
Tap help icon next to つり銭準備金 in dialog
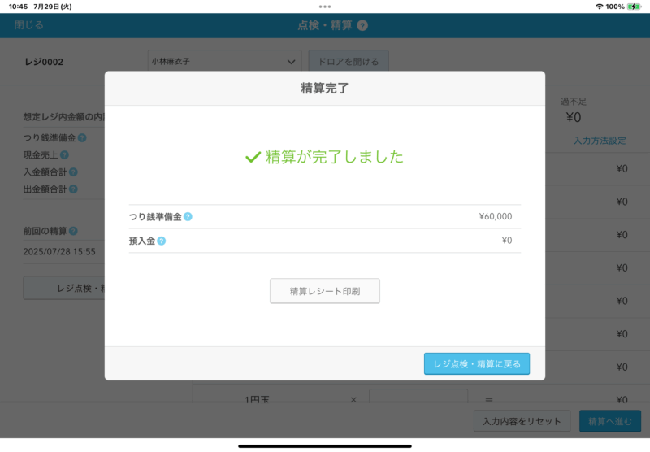point(188,217)
